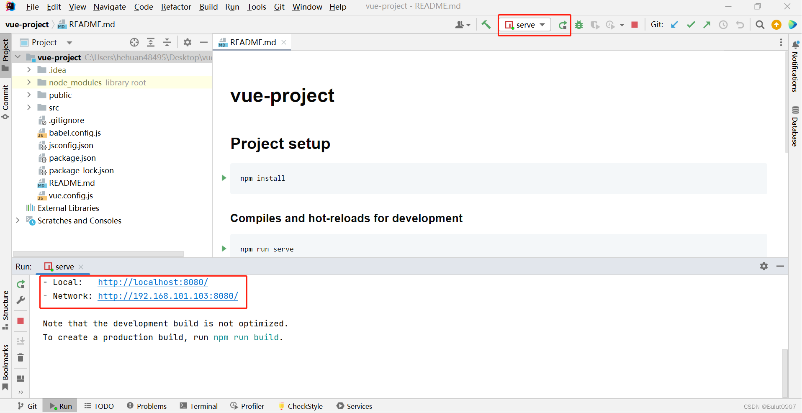Stop process with Run panel red square
The image size is (802, 413).
tap(21, 321)
